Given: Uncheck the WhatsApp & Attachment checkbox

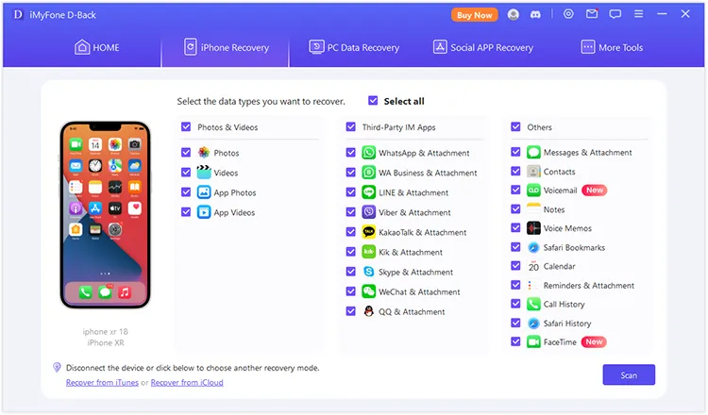Looking at the screenshot, I should coord(351,152).
